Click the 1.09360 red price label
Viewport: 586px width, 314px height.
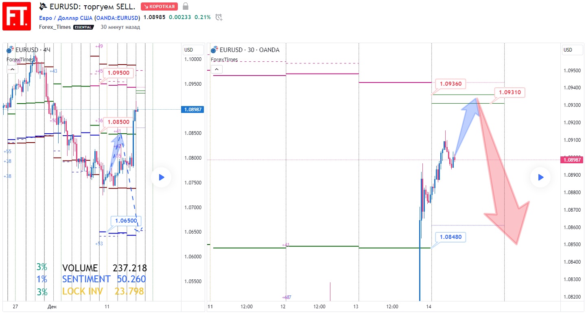click(x=450, y=84)
